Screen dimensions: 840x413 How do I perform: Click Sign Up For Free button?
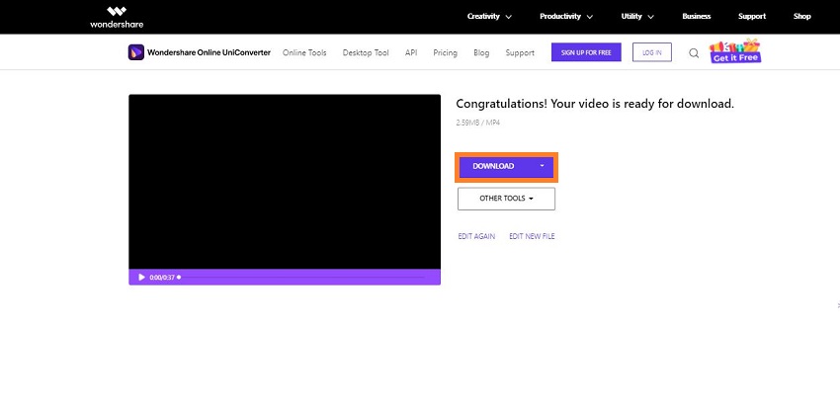click(x=586, y=52)
